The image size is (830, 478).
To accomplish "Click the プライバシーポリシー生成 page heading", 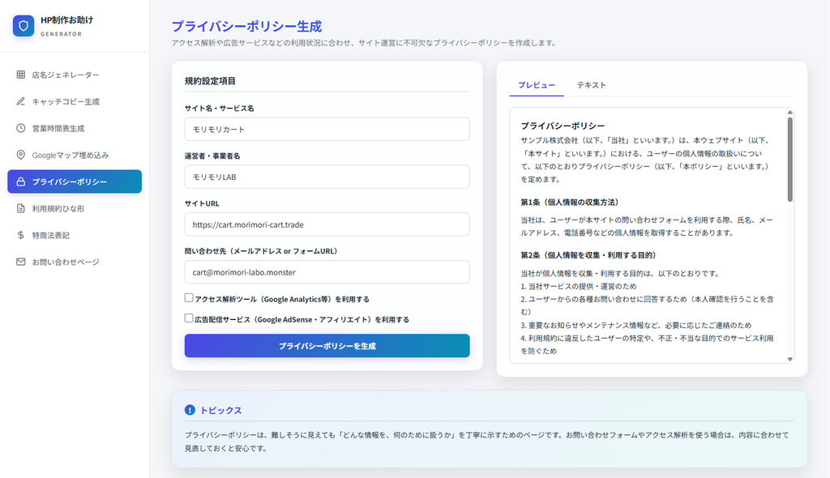I will coord(246,27).
